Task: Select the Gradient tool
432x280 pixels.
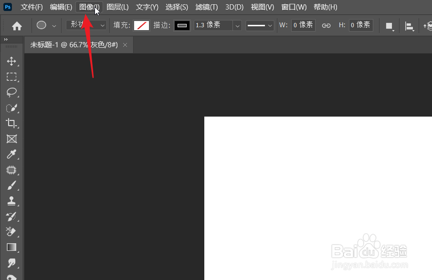Action: [x=11, y=247]
